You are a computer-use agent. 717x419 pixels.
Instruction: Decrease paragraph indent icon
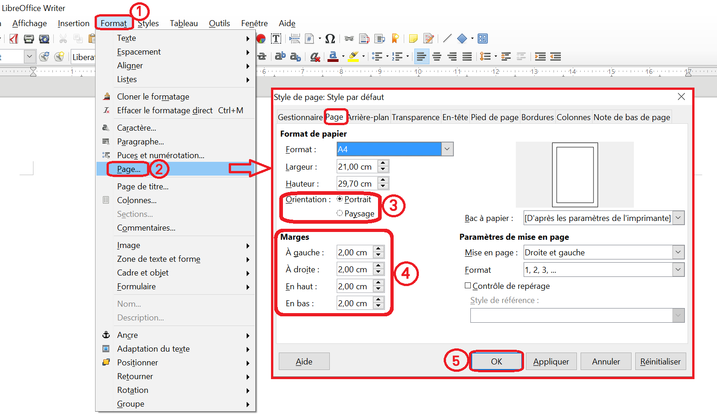point(555,56)
